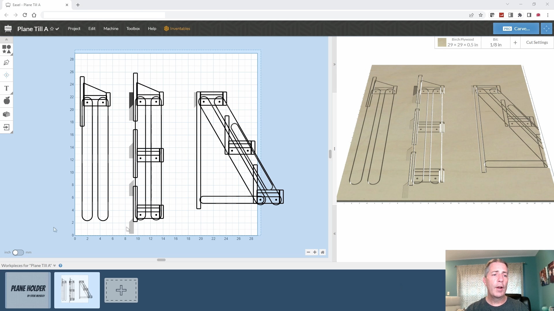This screenshot has width=554, height=311.
Task: Open Cut Settings panel
Action: coord(537,42)
